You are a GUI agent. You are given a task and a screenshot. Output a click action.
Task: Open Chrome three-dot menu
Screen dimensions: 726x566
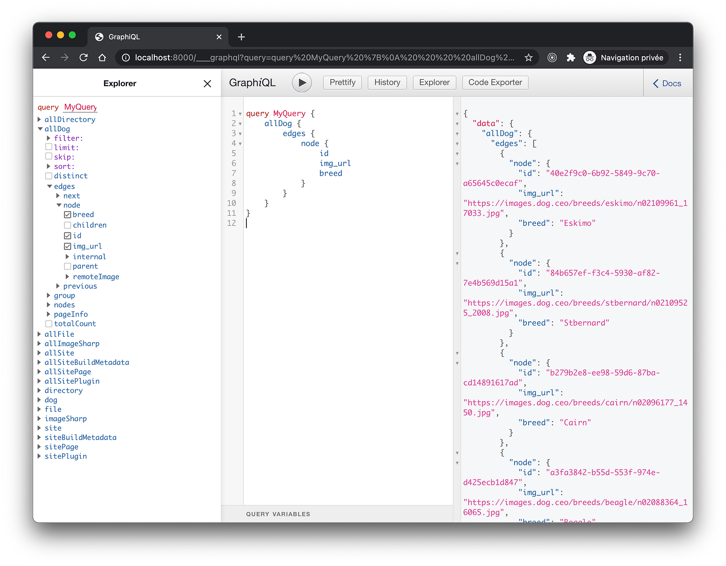click(x=680, y=58)
